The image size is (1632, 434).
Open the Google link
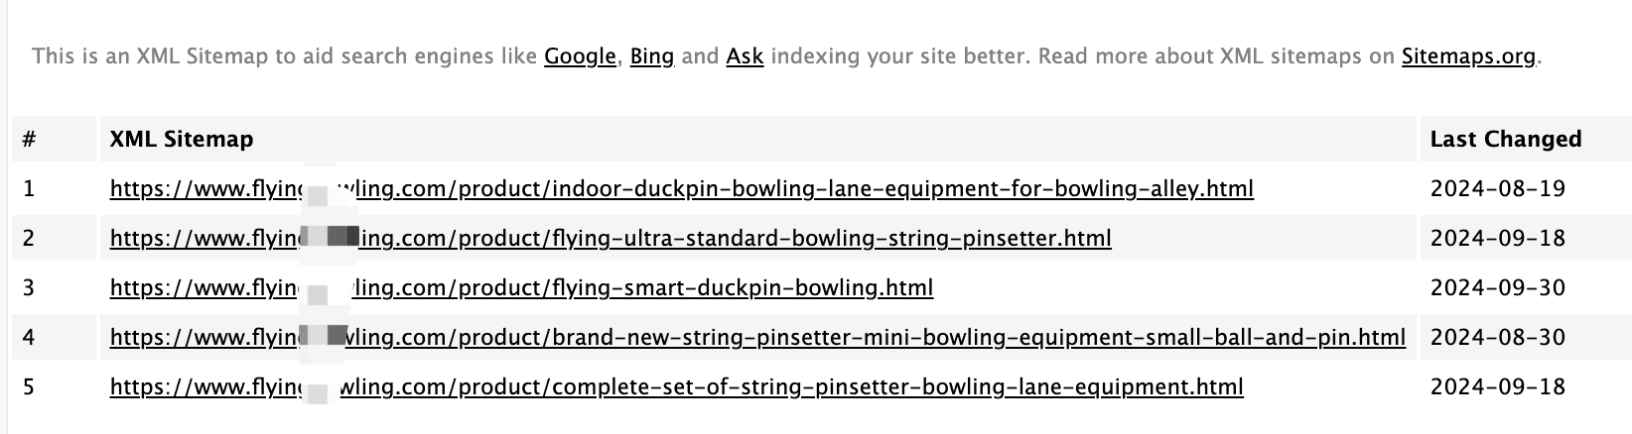pos(580,56)
